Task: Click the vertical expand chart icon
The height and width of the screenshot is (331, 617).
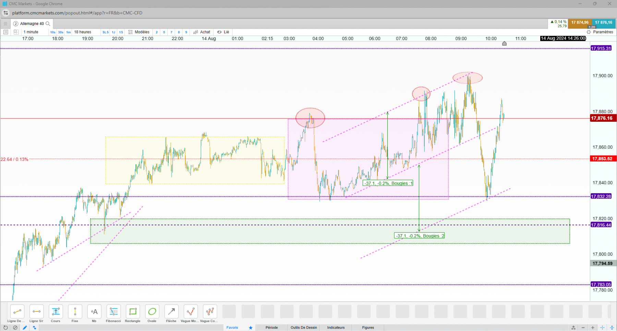Action: tap(612, 328)
